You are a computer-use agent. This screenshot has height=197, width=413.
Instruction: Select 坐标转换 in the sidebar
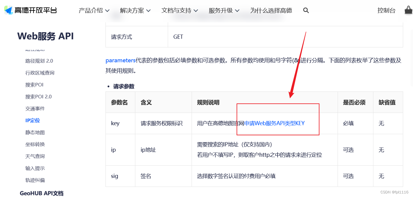click(35, 144)
